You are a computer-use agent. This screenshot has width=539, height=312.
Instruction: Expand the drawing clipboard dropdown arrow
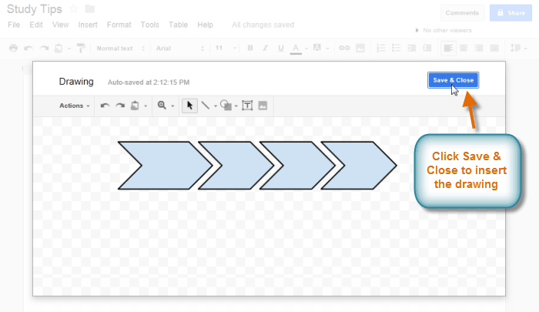point(146,106)
